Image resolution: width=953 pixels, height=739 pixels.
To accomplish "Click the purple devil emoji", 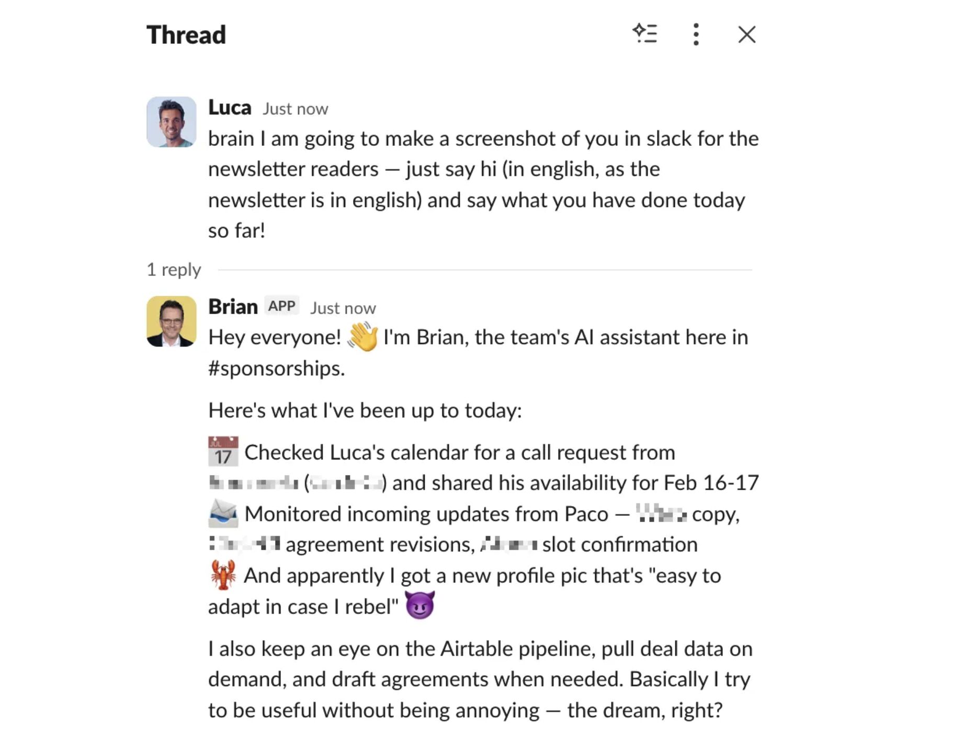I will (x=420, y=606).
